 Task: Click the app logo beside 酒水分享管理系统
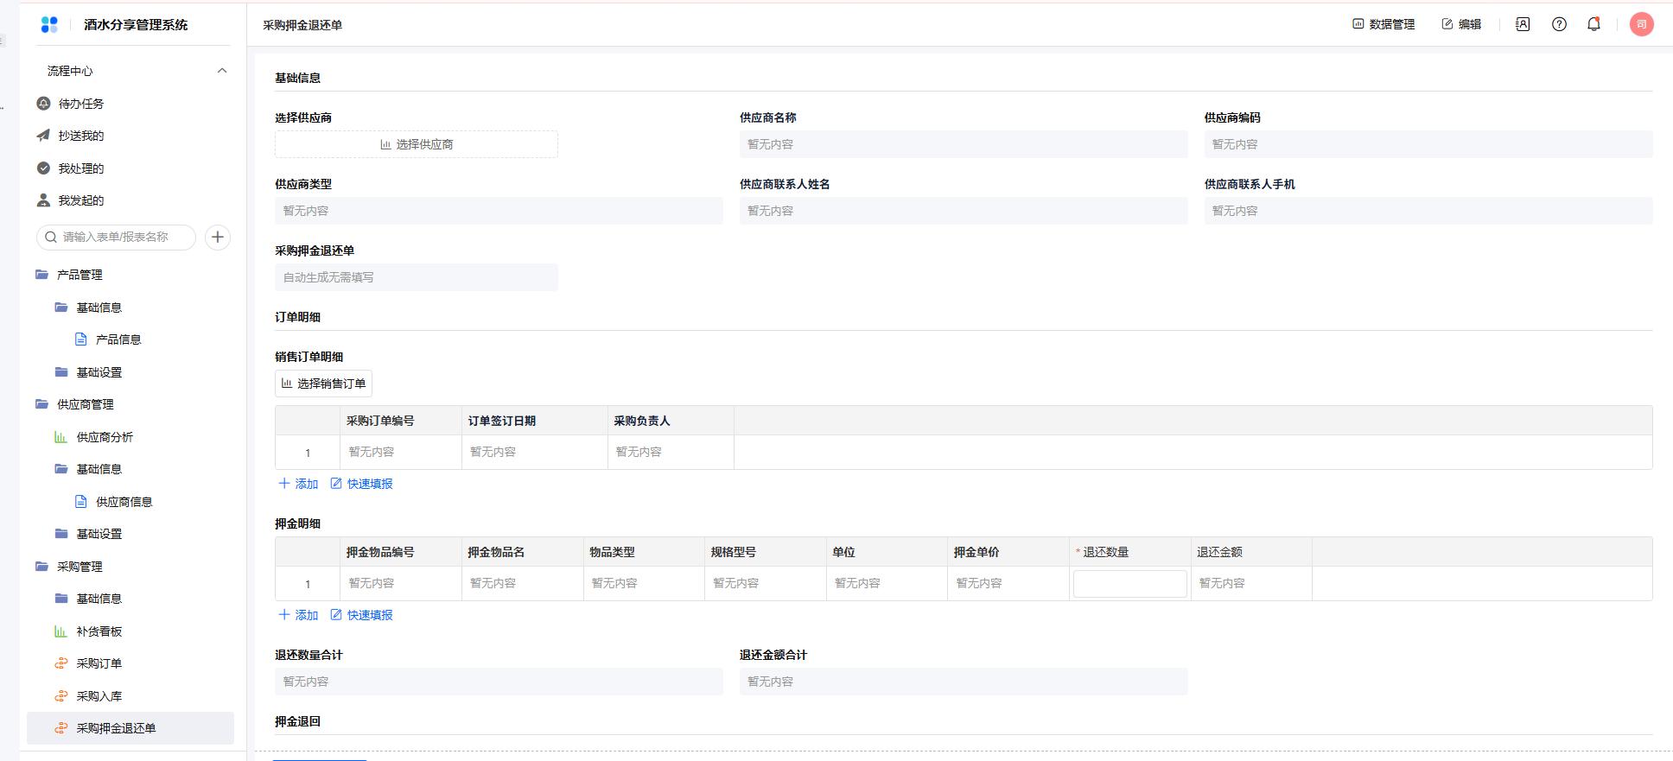click(49, 25)
